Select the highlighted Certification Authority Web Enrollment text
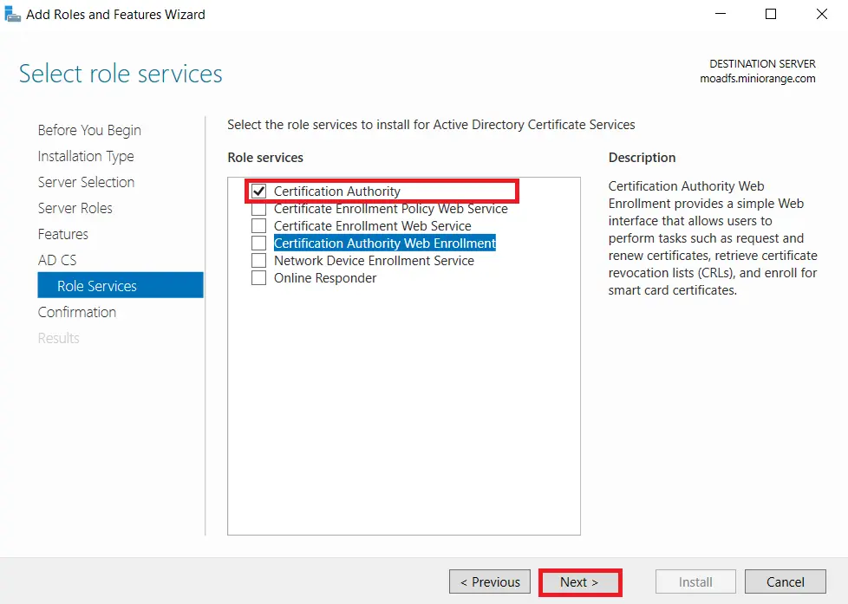Screen dimensions: 848x604 click(385, 244)
